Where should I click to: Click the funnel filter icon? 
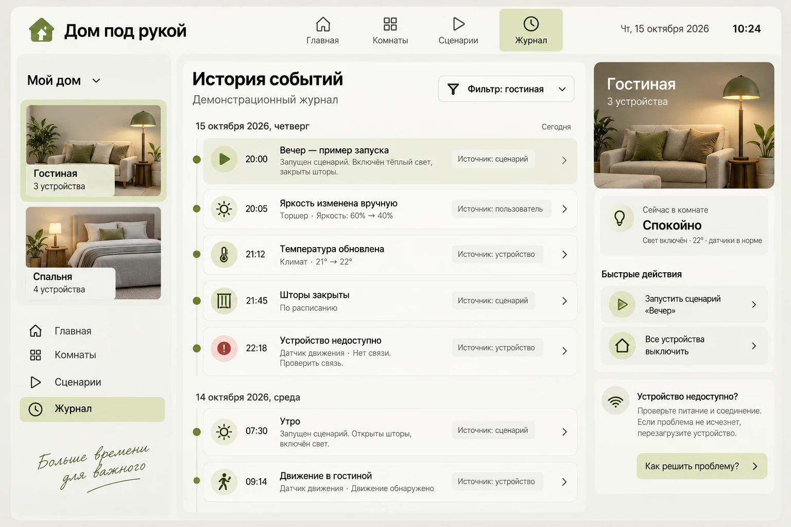coord(453,90)
